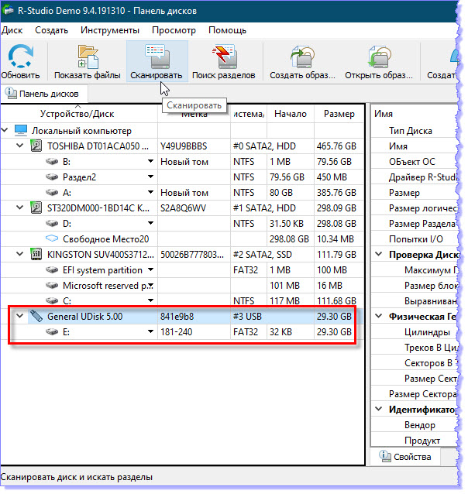
Task: Click the Панель дисков tab icon
Action: click(x=11, y=94)
